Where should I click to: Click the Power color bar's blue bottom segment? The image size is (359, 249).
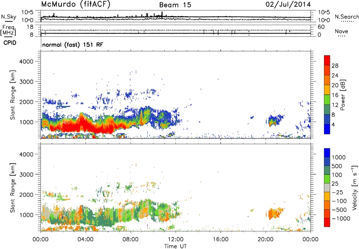click(327, 129)
